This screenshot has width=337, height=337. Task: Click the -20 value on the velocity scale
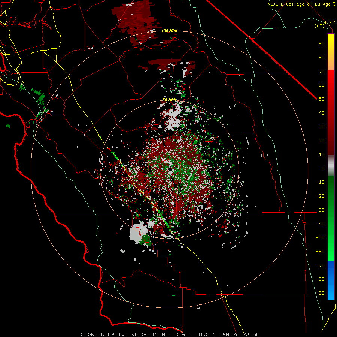320,196
